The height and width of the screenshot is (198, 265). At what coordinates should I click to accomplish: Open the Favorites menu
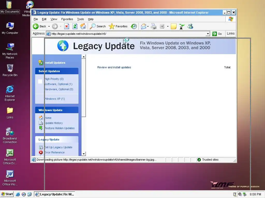[67, 19]
